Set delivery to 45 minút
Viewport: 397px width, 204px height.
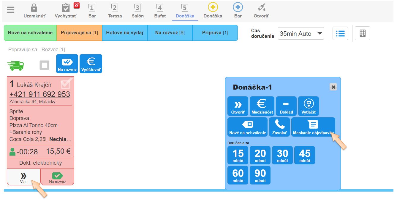pos(305,155)
